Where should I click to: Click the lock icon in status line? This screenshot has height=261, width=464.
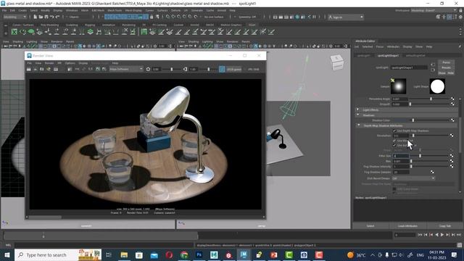[152, 17]
